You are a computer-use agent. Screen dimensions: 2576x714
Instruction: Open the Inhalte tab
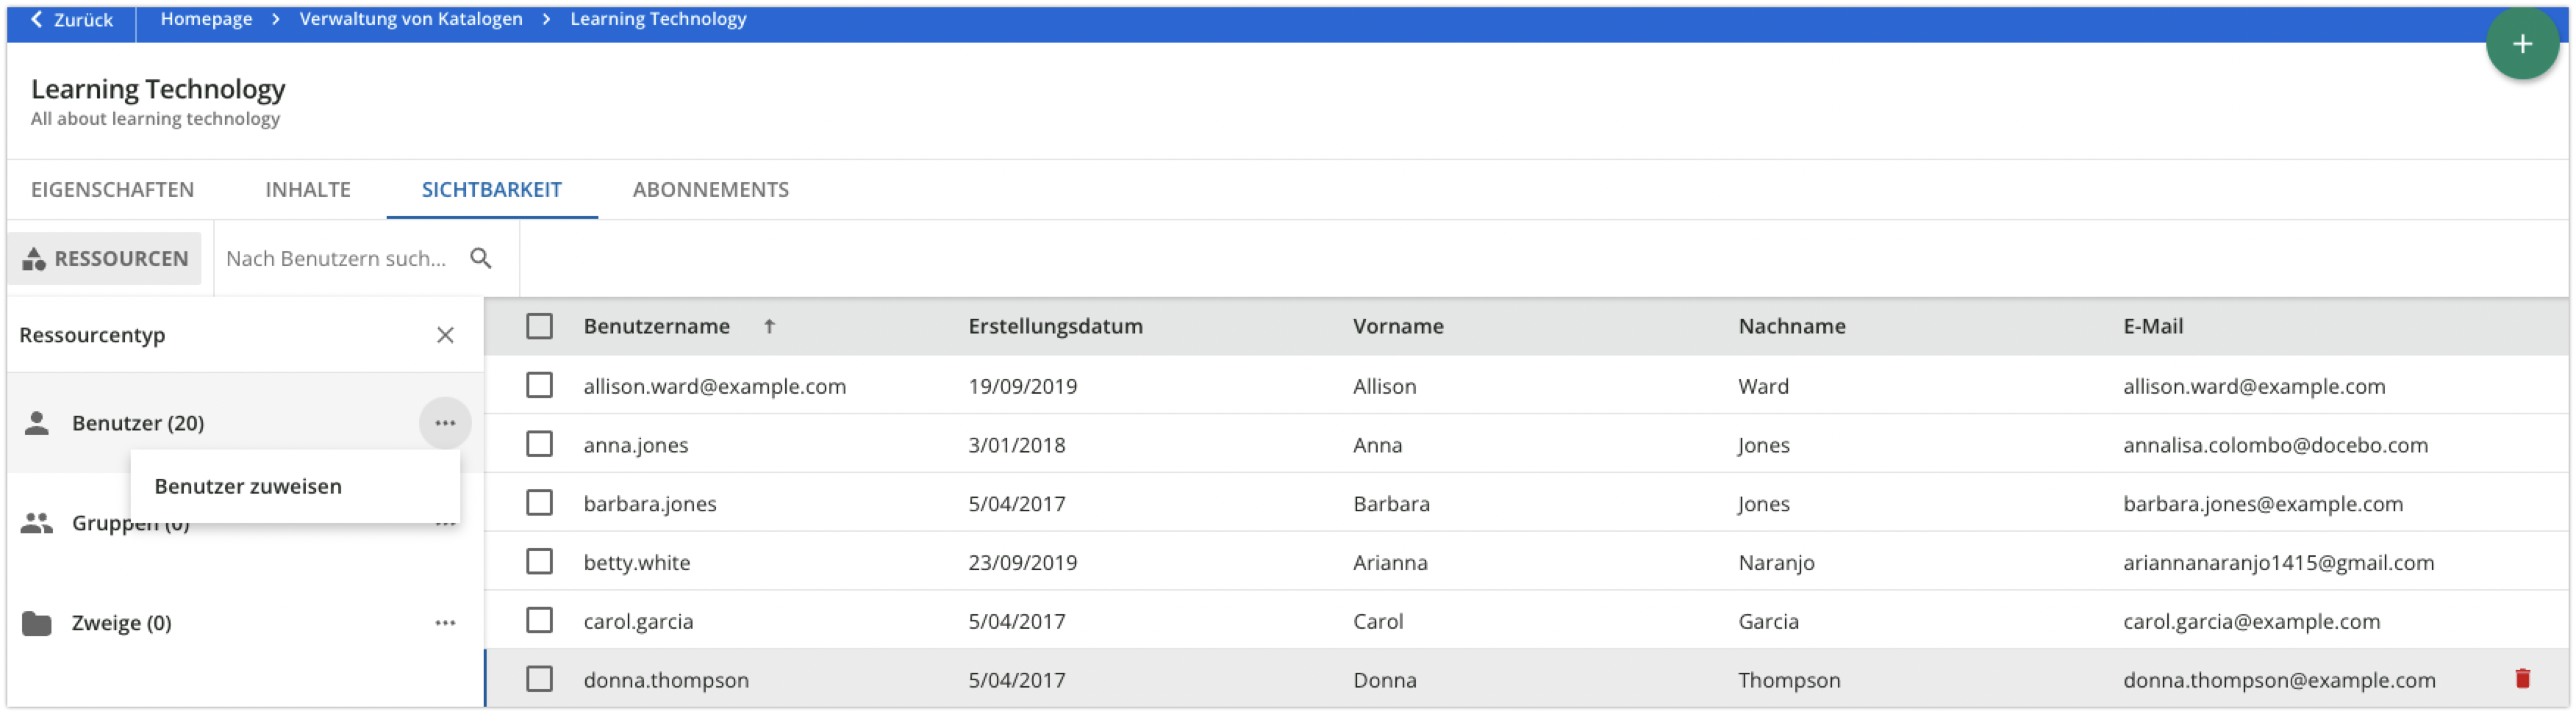pos(307,190)
